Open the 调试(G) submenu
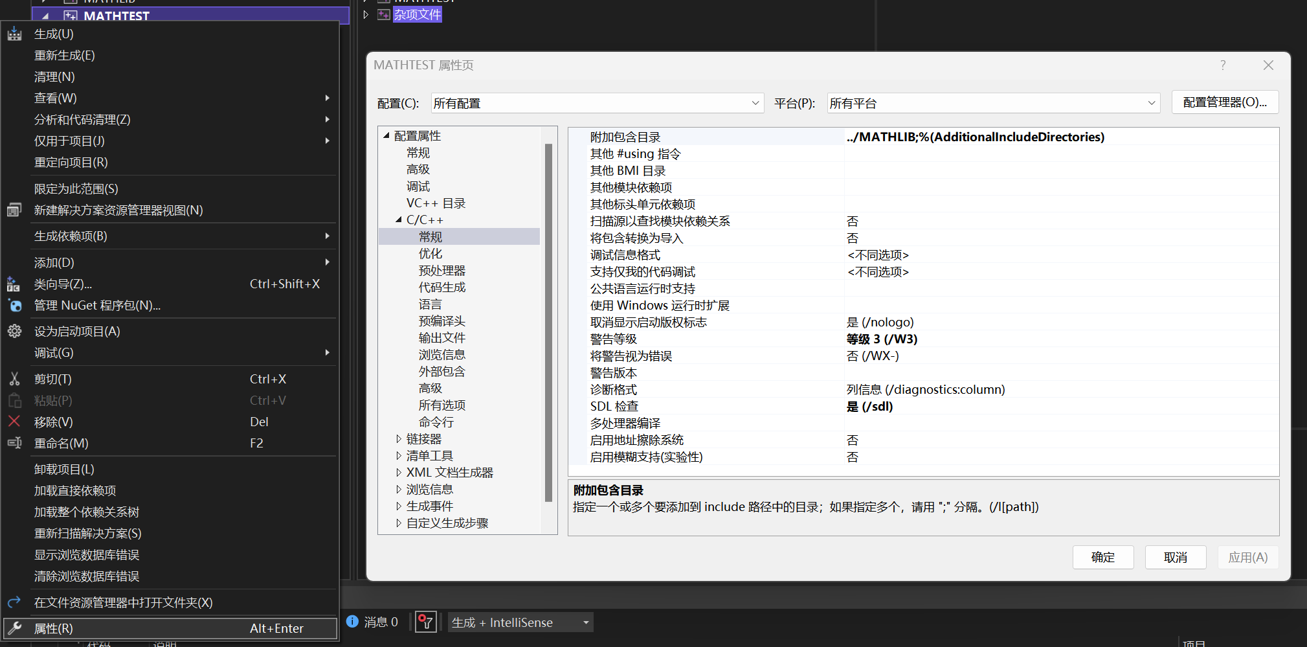The image size is (1307, 647). (x=170, y=352)
